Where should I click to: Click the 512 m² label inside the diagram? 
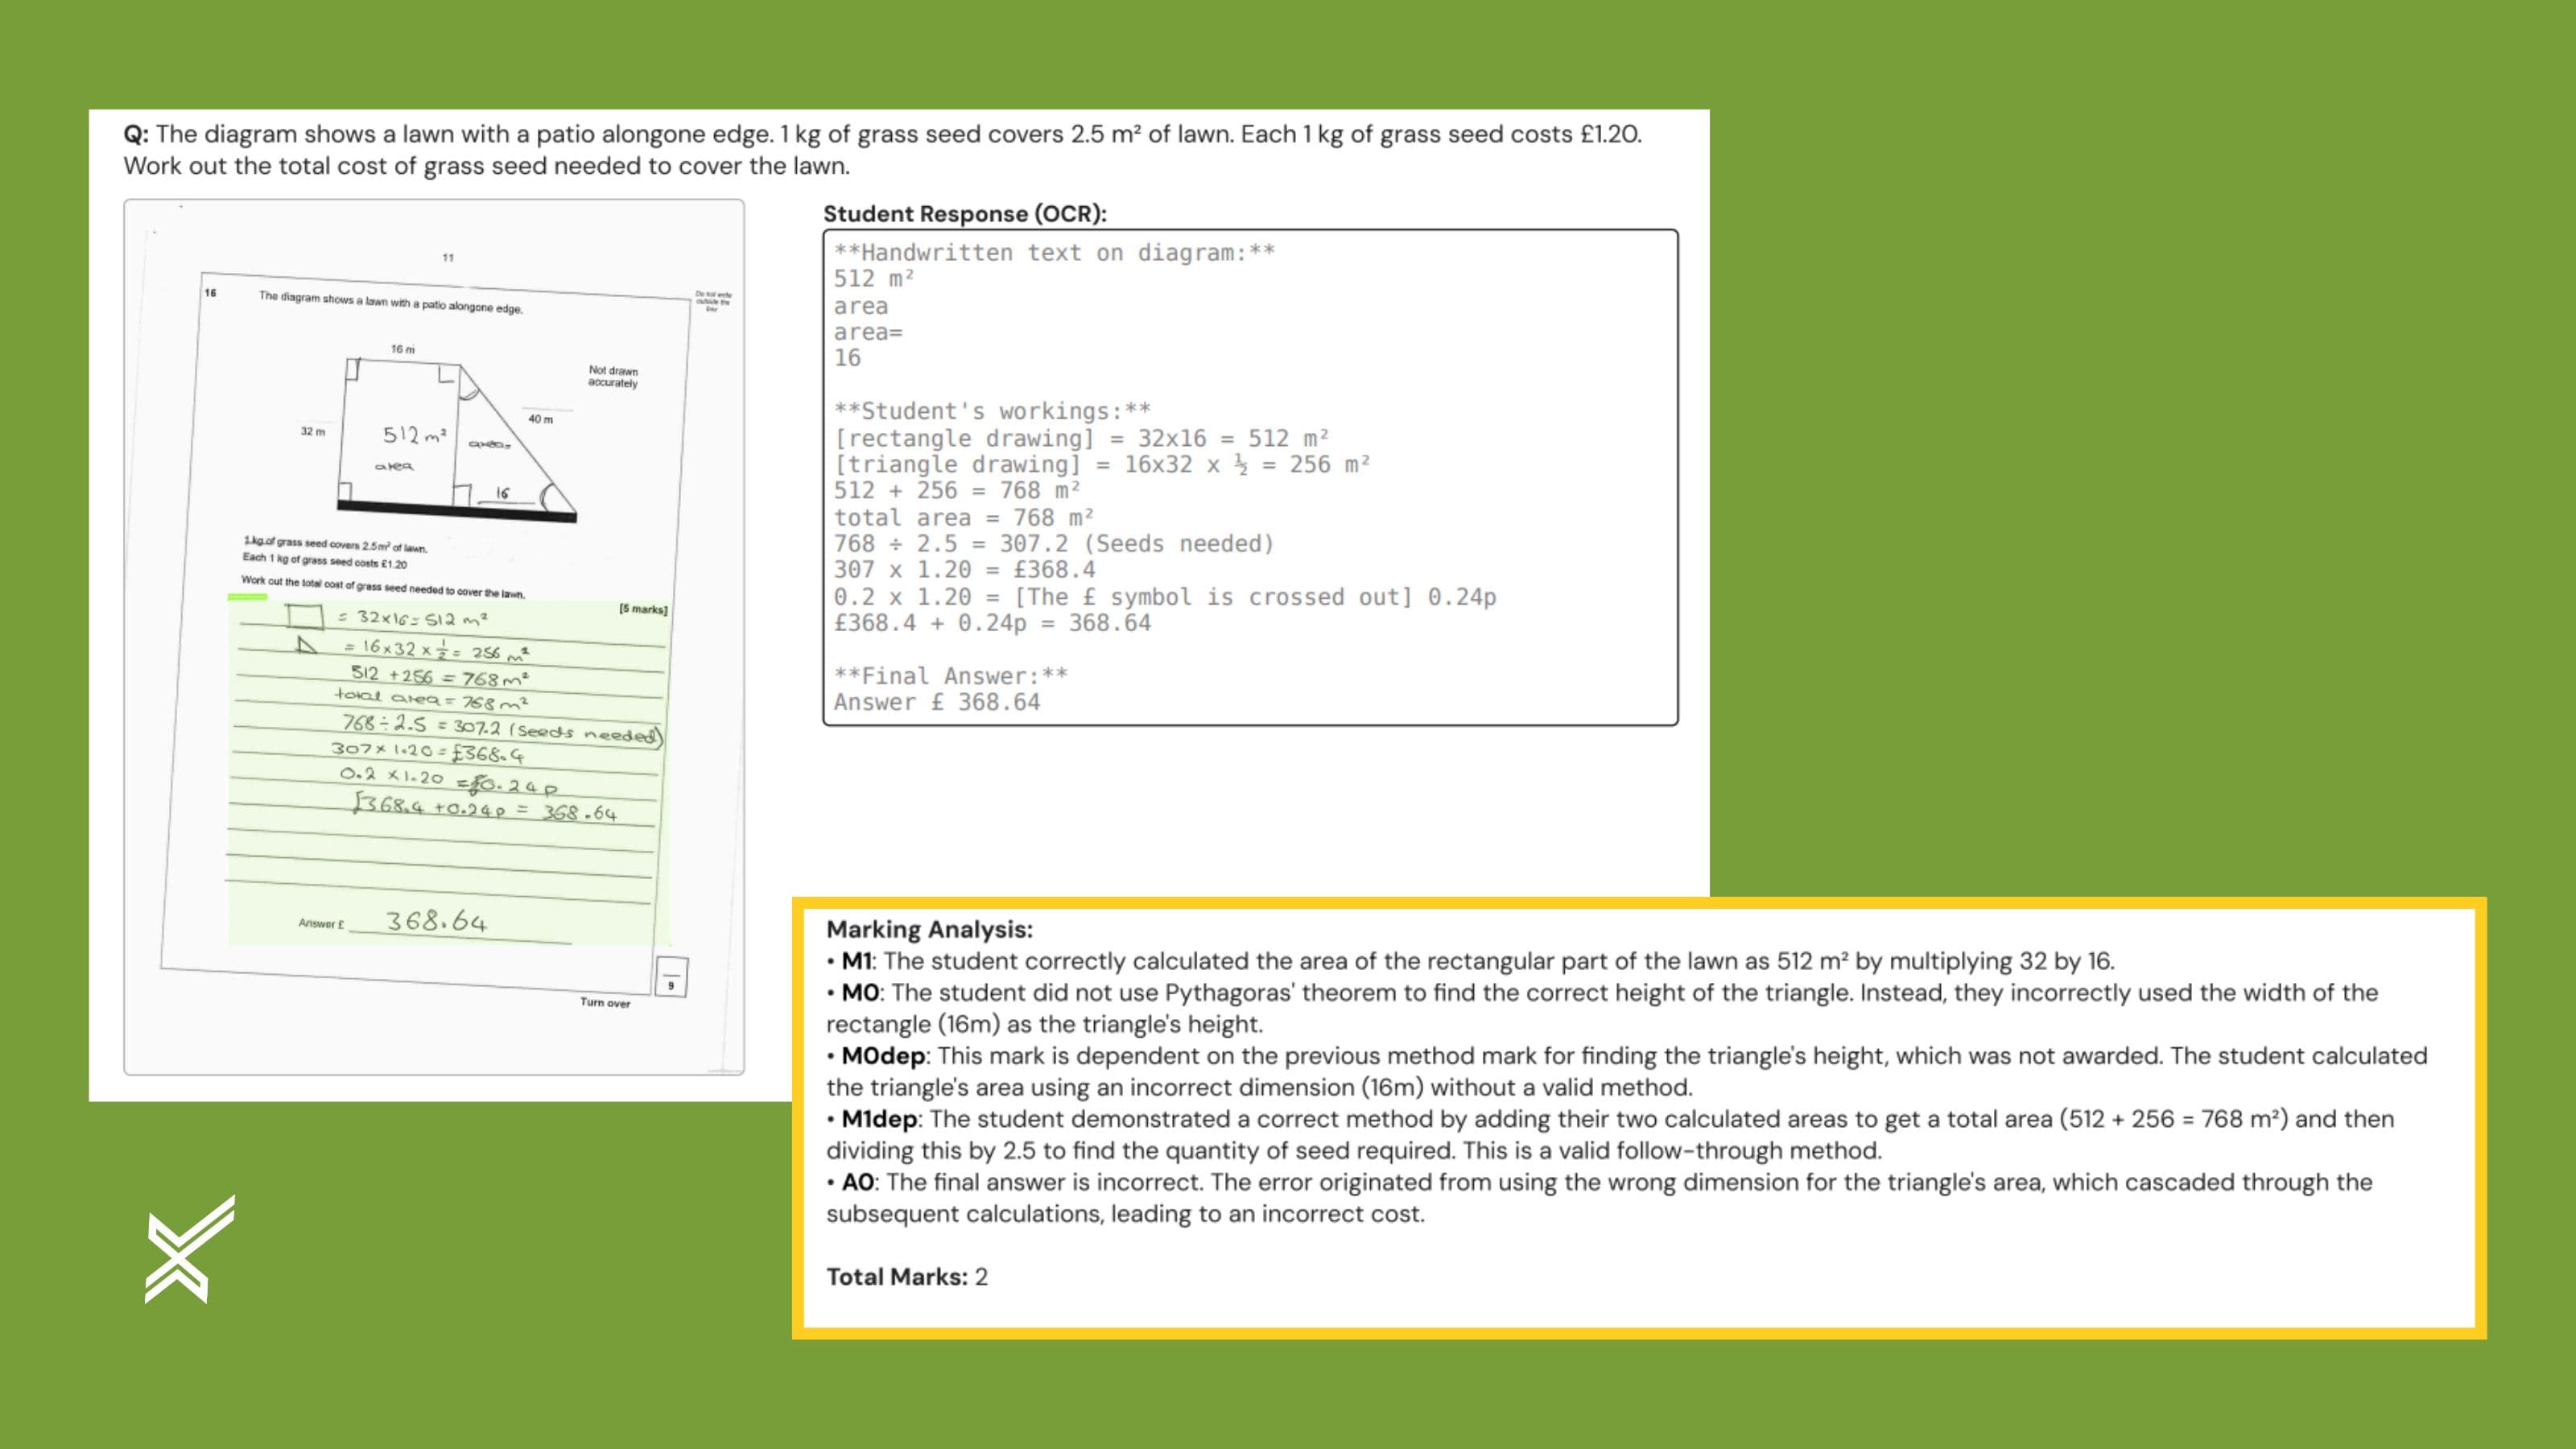tap(414, 435)
